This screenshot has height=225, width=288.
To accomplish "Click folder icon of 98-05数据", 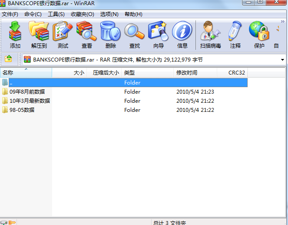I will tap(5, 110).
